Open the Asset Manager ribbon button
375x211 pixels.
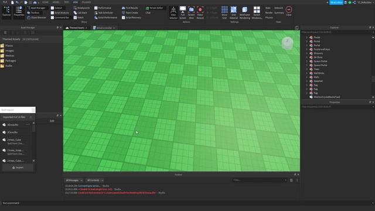[36, 8]
